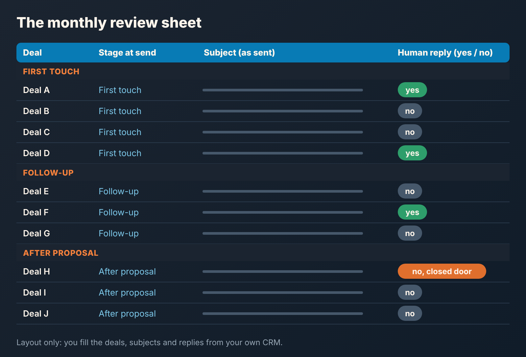Click the 'Deal A' cell
The image size is (526, 357).
[36, 90]
